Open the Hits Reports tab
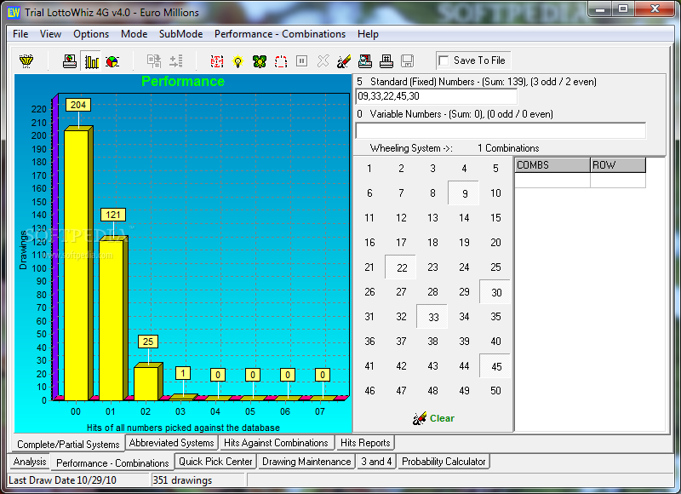The image size is (681, 494). click(x=365, y=443)
